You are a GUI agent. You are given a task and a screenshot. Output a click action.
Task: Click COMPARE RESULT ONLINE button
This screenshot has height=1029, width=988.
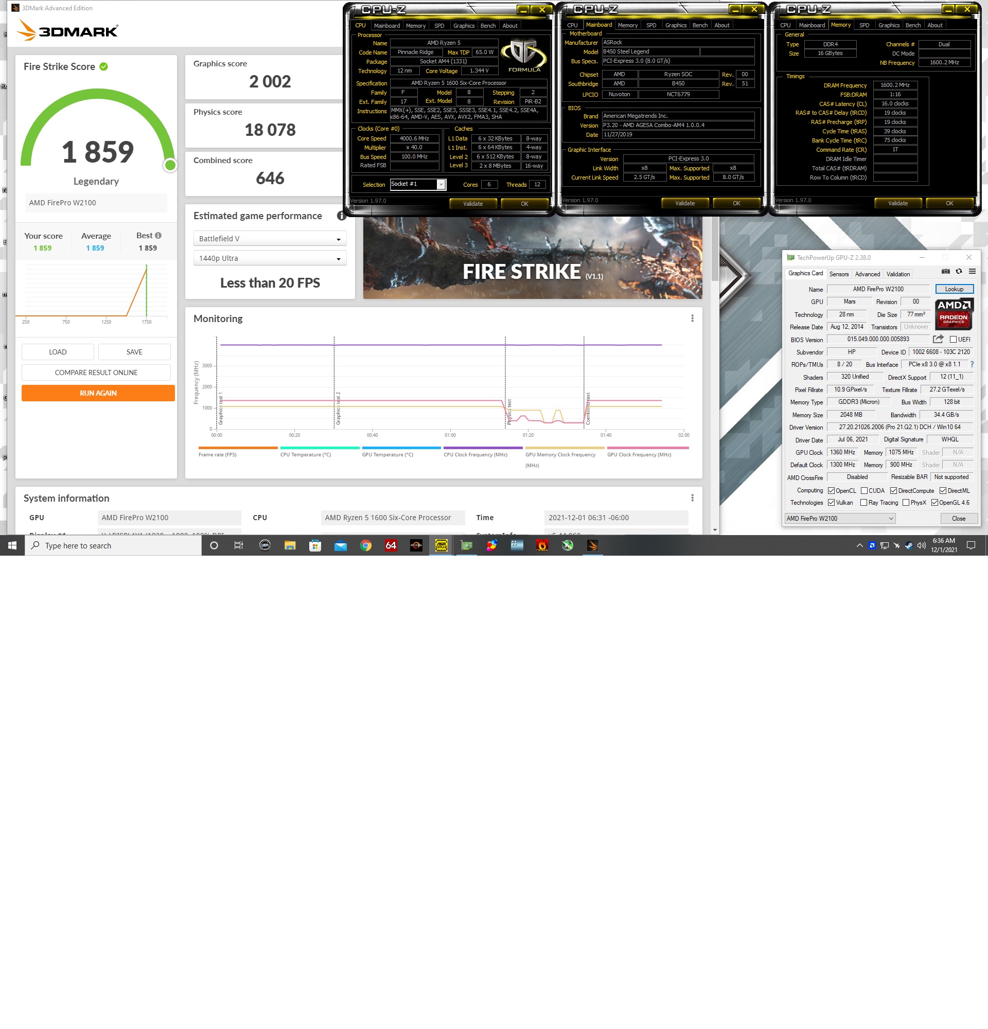pyautogui.click(x=96, y=372)
